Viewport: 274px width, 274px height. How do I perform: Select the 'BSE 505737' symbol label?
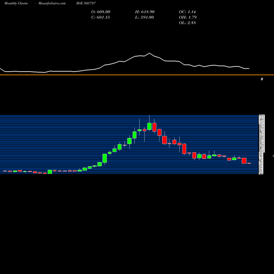pyautogui.click(x=86, y=3)
